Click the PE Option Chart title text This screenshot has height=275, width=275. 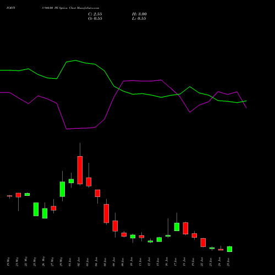(x=70, y=8)
